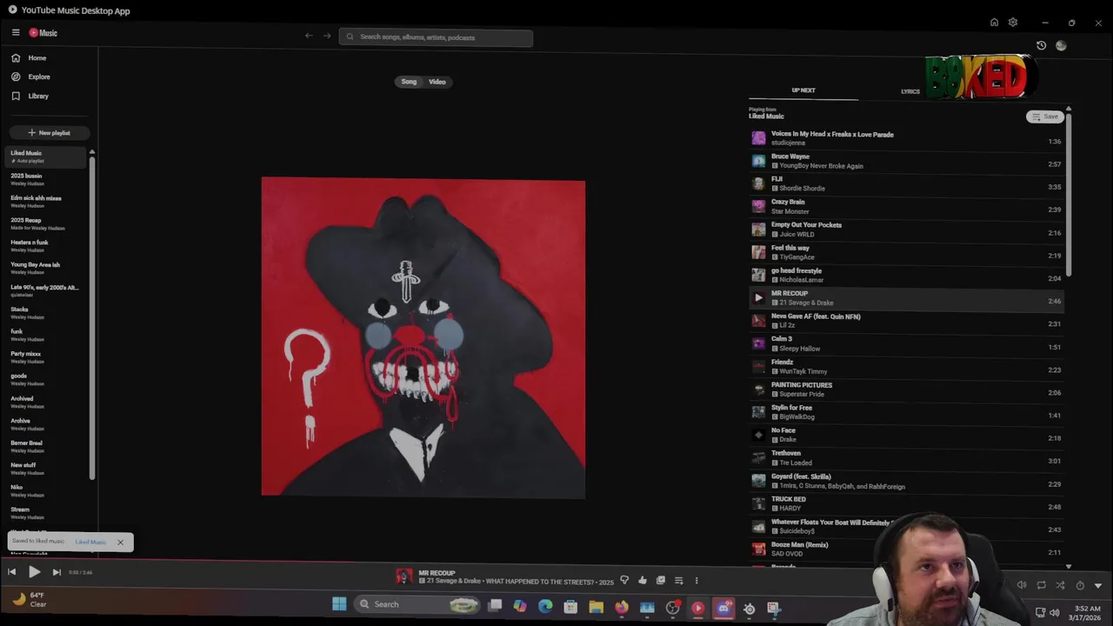Focus the search songs, albums, artists field
The width and height of the screenshot is (1113, 626).
pos(436,37)
